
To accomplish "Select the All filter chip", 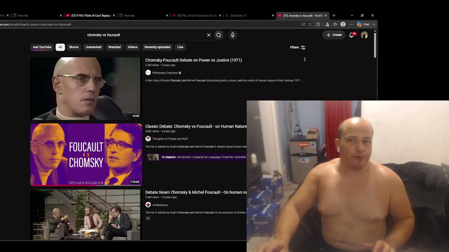I will click(x=60, y=47).
